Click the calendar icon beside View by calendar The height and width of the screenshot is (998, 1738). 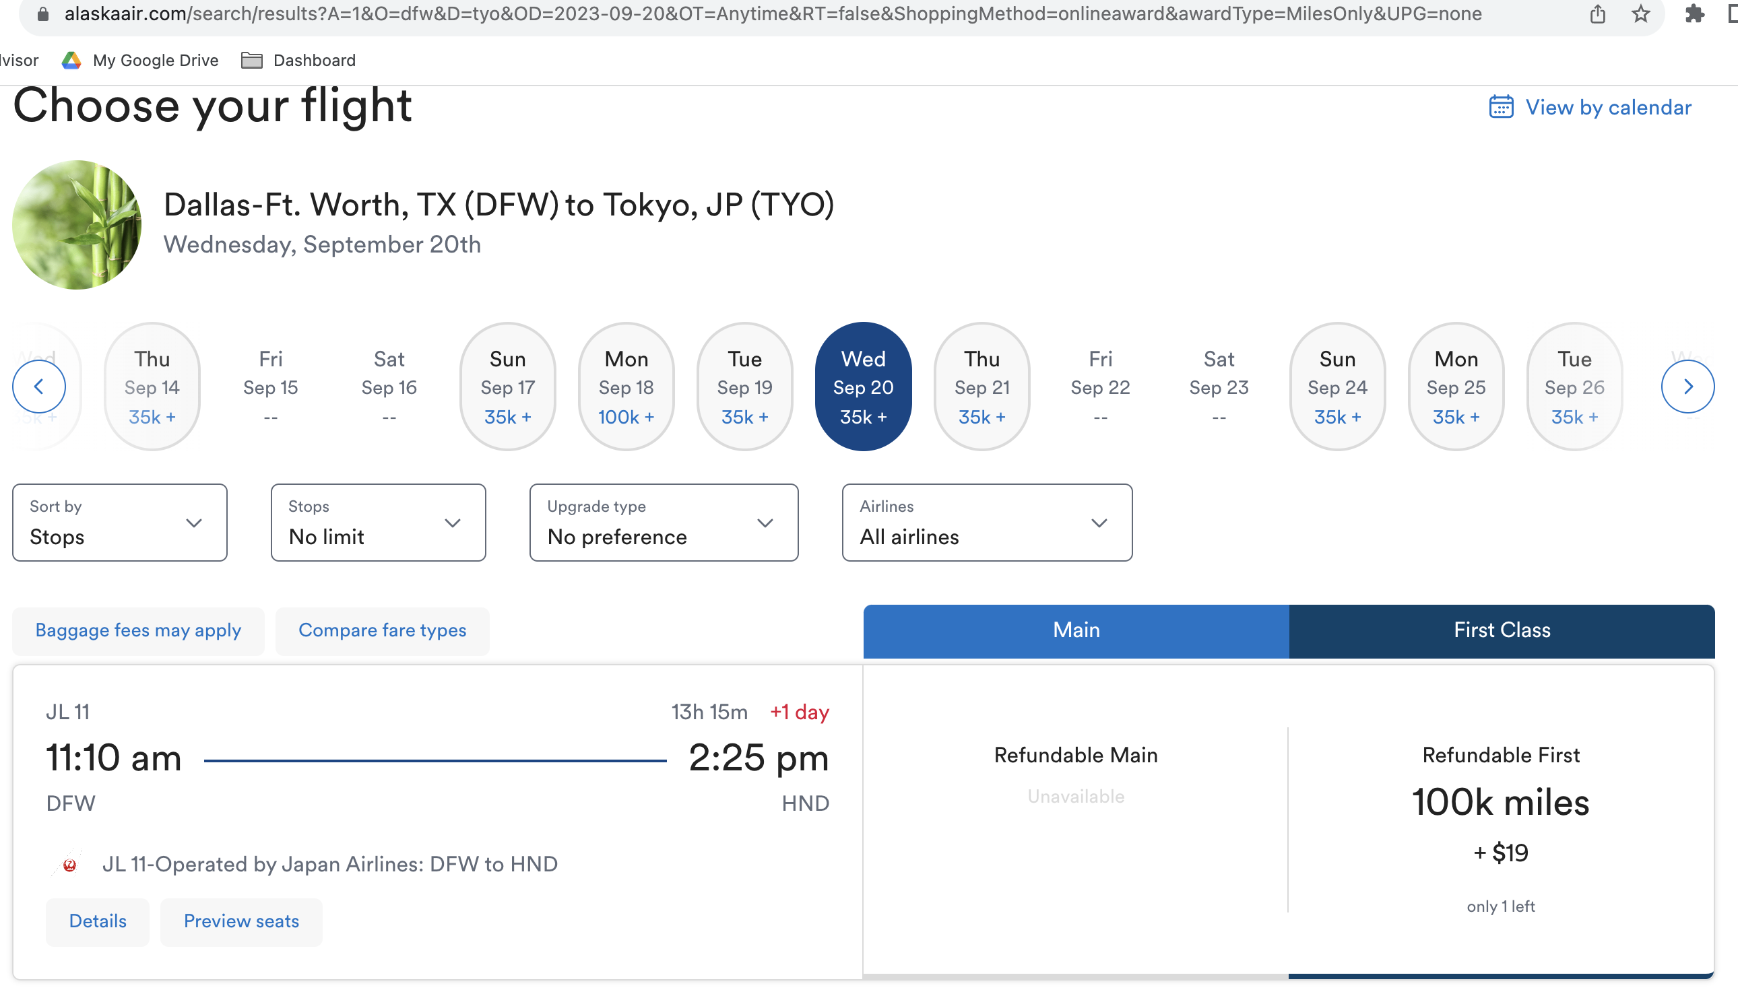(x=1501, y=107)
